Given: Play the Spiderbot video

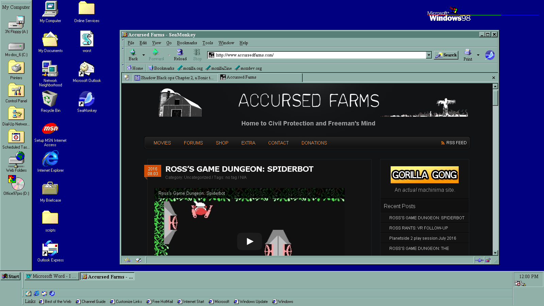Looking at the screenshot, I should point(250,241).
